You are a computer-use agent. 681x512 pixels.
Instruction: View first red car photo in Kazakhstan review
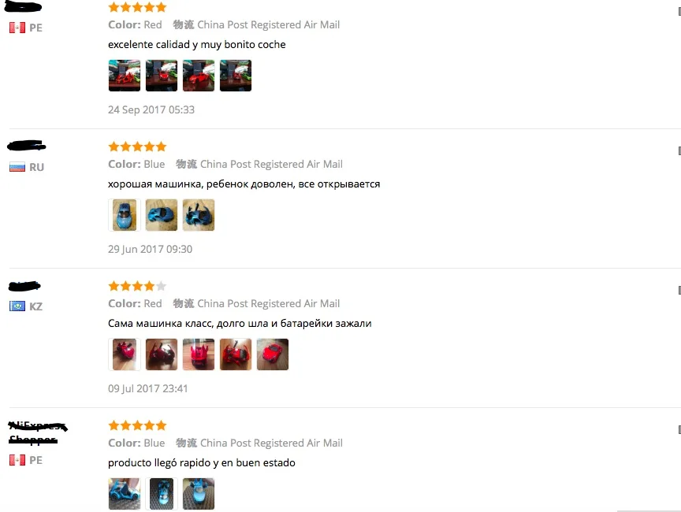[x=125, y=354]
